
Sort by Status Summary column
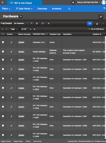pyautogui.click(x=24, y=34)
